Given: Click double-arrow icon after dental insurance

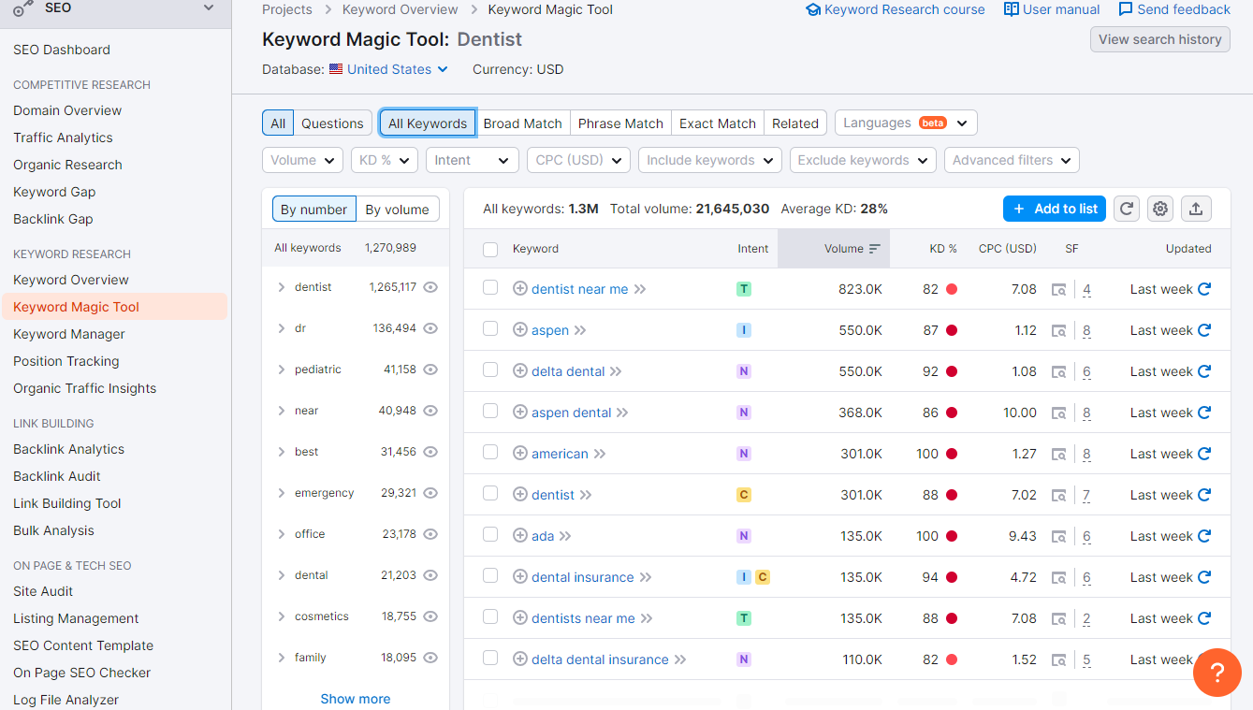Looking at the screenshot, I should [646, 577].
